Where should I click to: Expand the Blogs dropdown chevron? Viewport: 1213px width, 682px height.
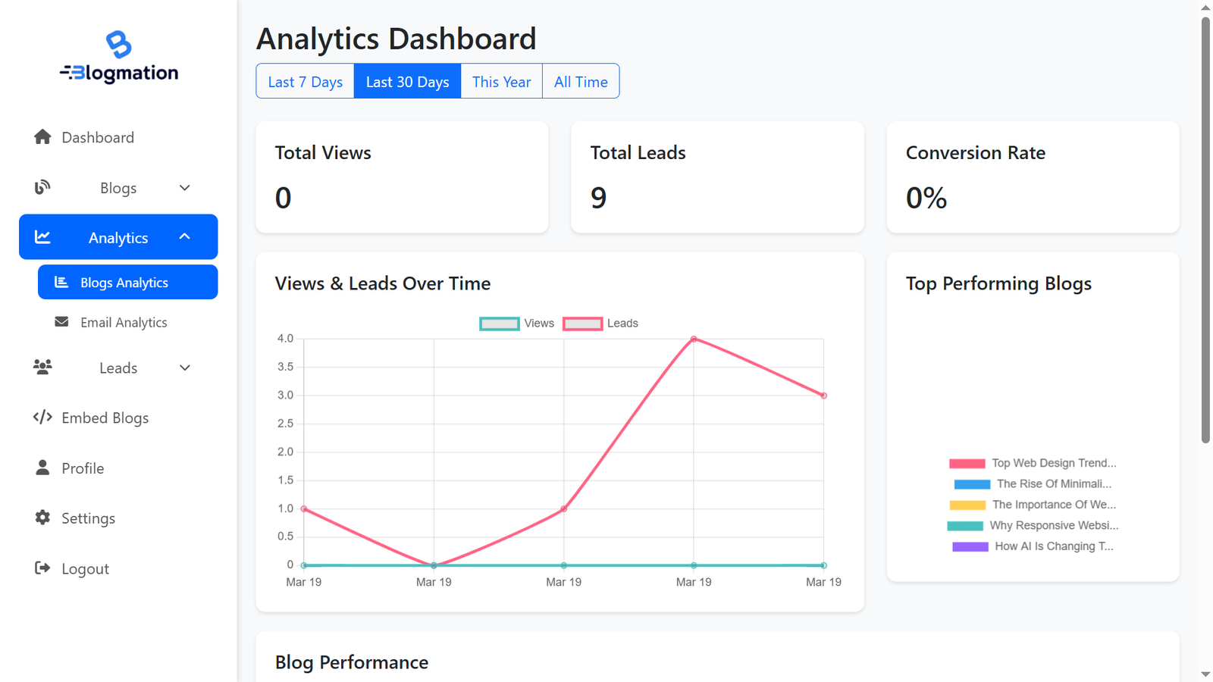click(x=184, y=187)
